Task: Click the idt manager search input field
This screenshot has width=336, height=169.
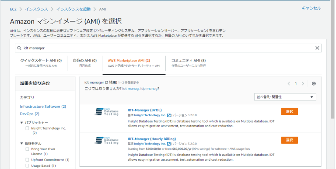Action: [x=168, y=48]
